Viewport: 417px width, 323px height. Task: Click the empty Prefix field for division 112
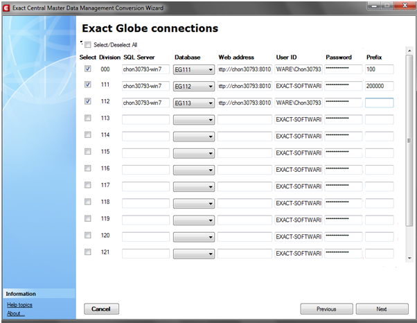point(379,103)
